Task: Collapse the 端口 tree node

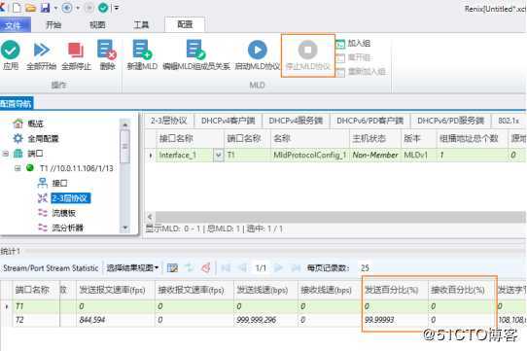Action: point(6,154)
